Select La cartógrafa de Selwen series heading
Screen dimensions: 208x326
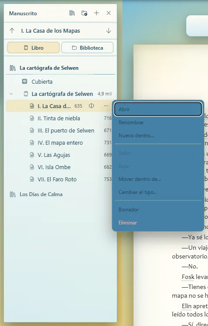tap(49, 68)
